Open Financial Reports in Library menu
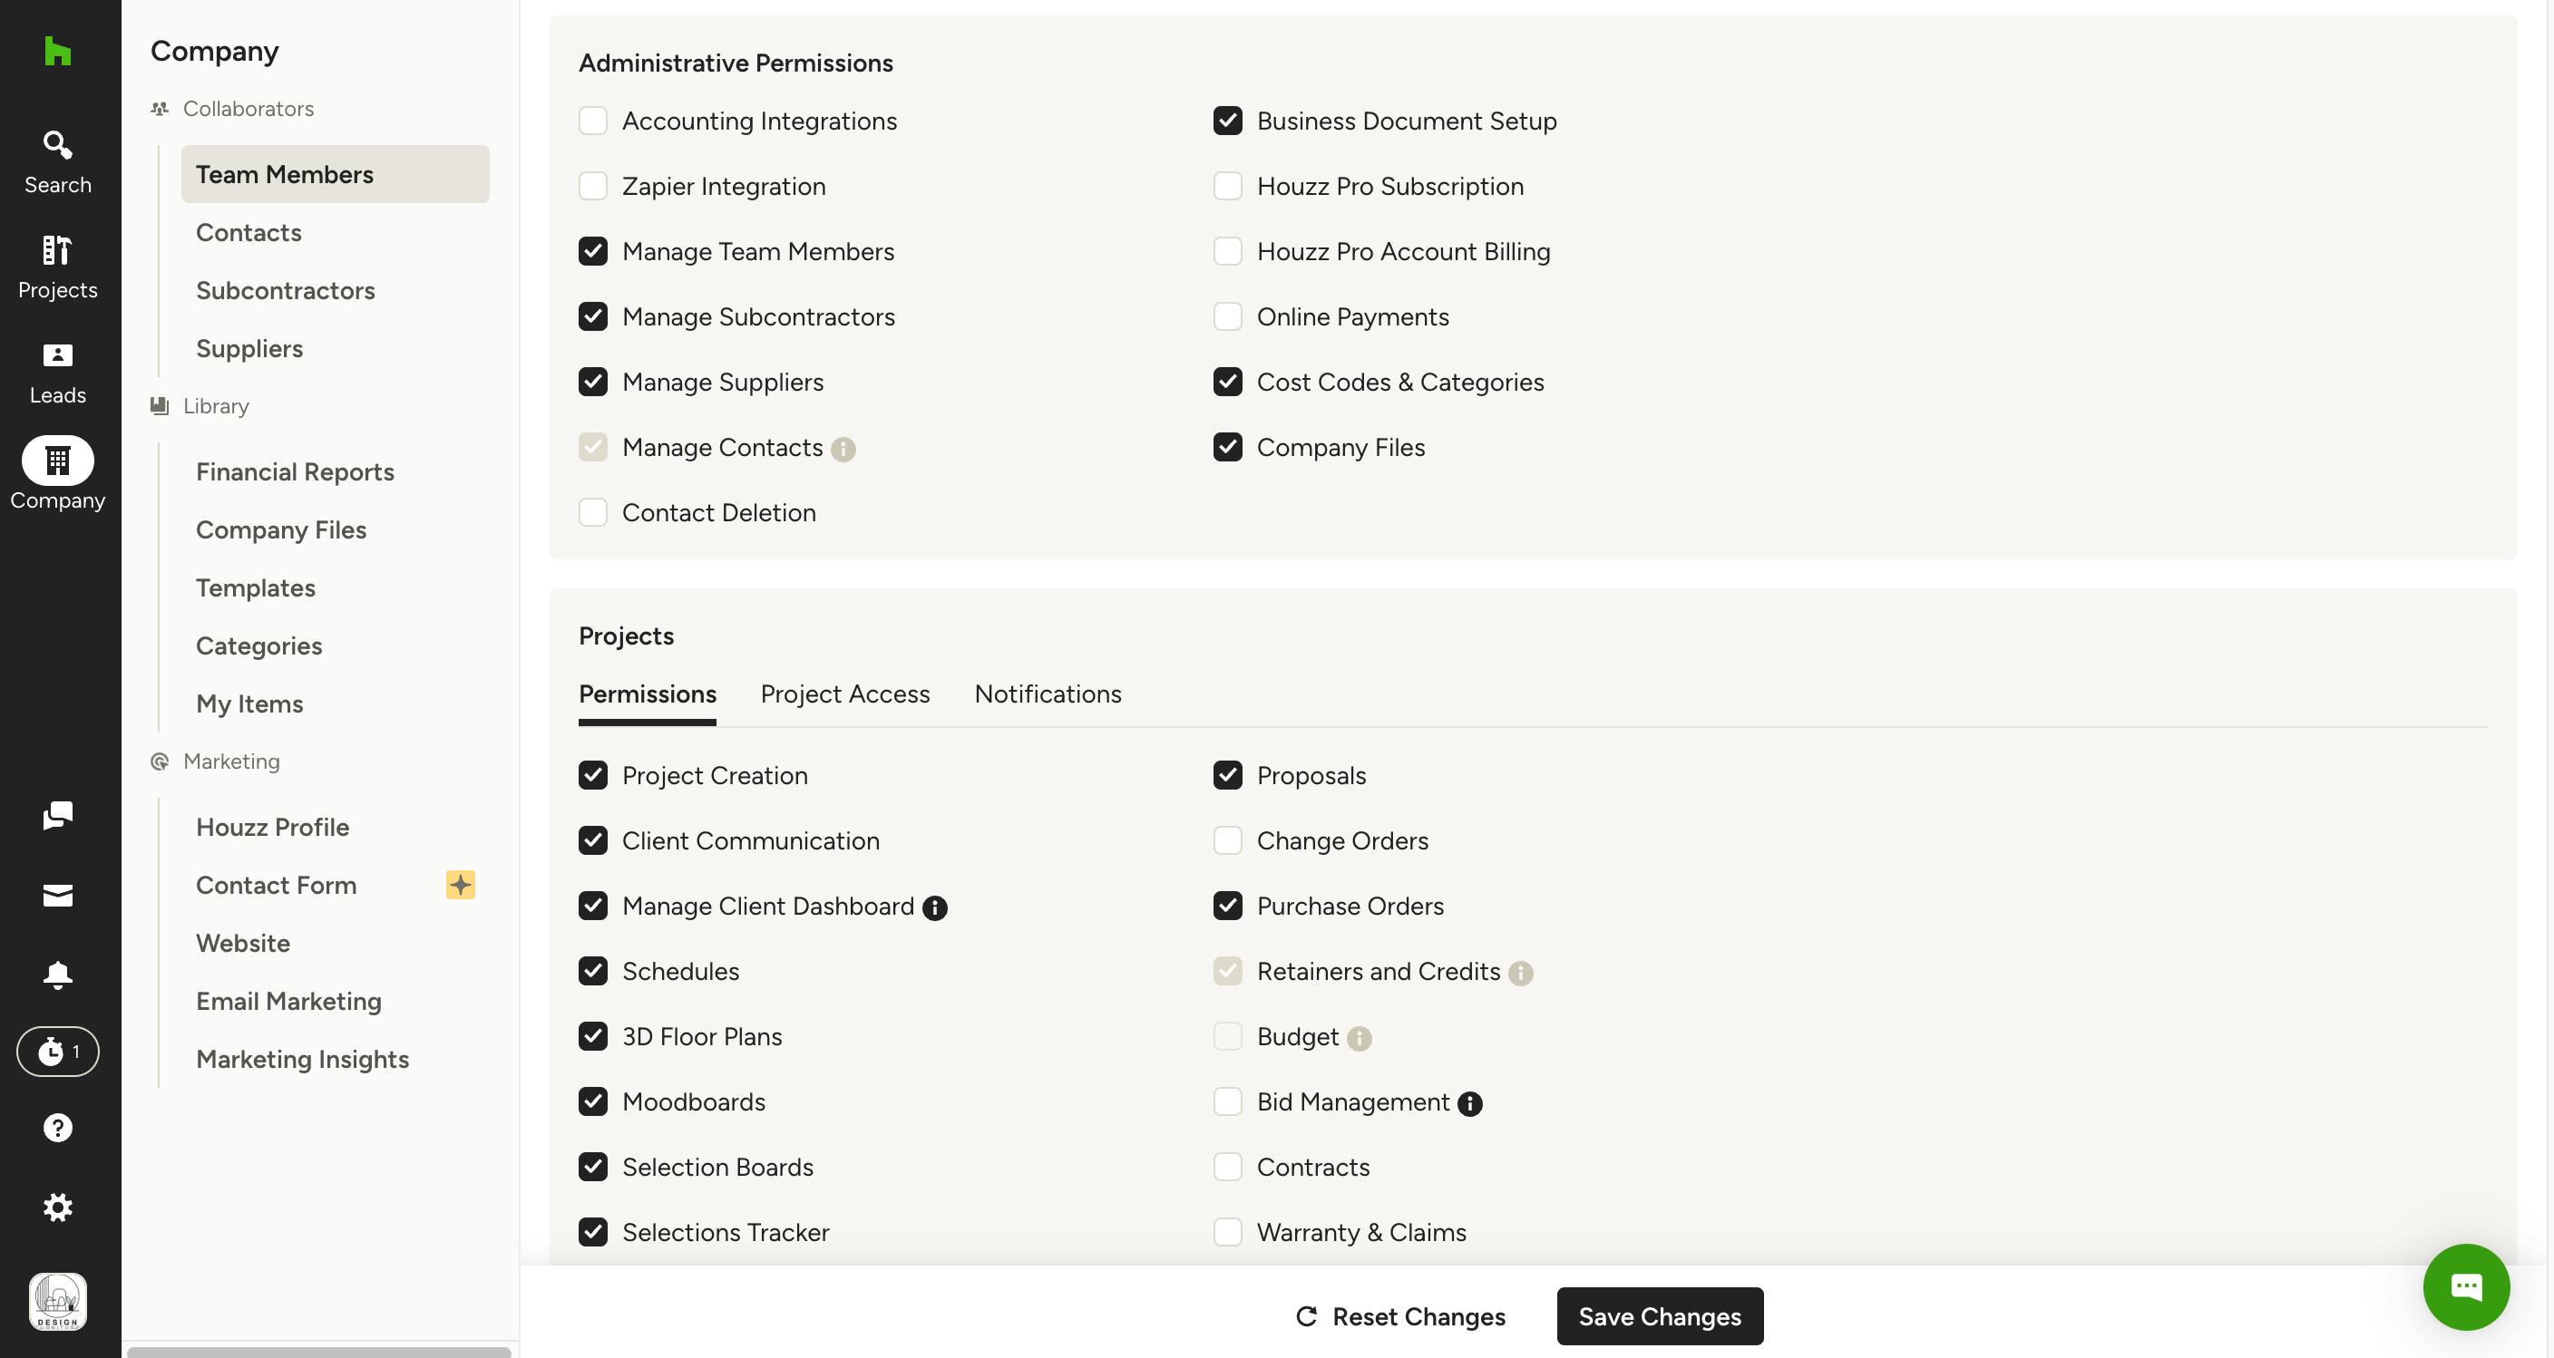2554x1358 pixels. [x=295, y=471]
